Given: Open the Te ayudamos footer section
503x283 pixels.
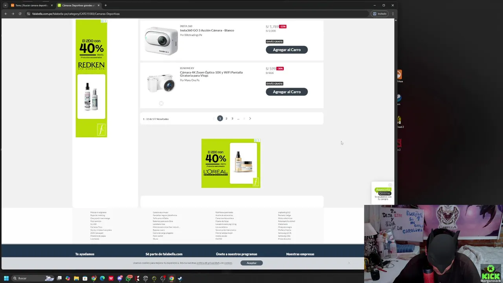Looking at the screenshot, I should pos(85,254).
